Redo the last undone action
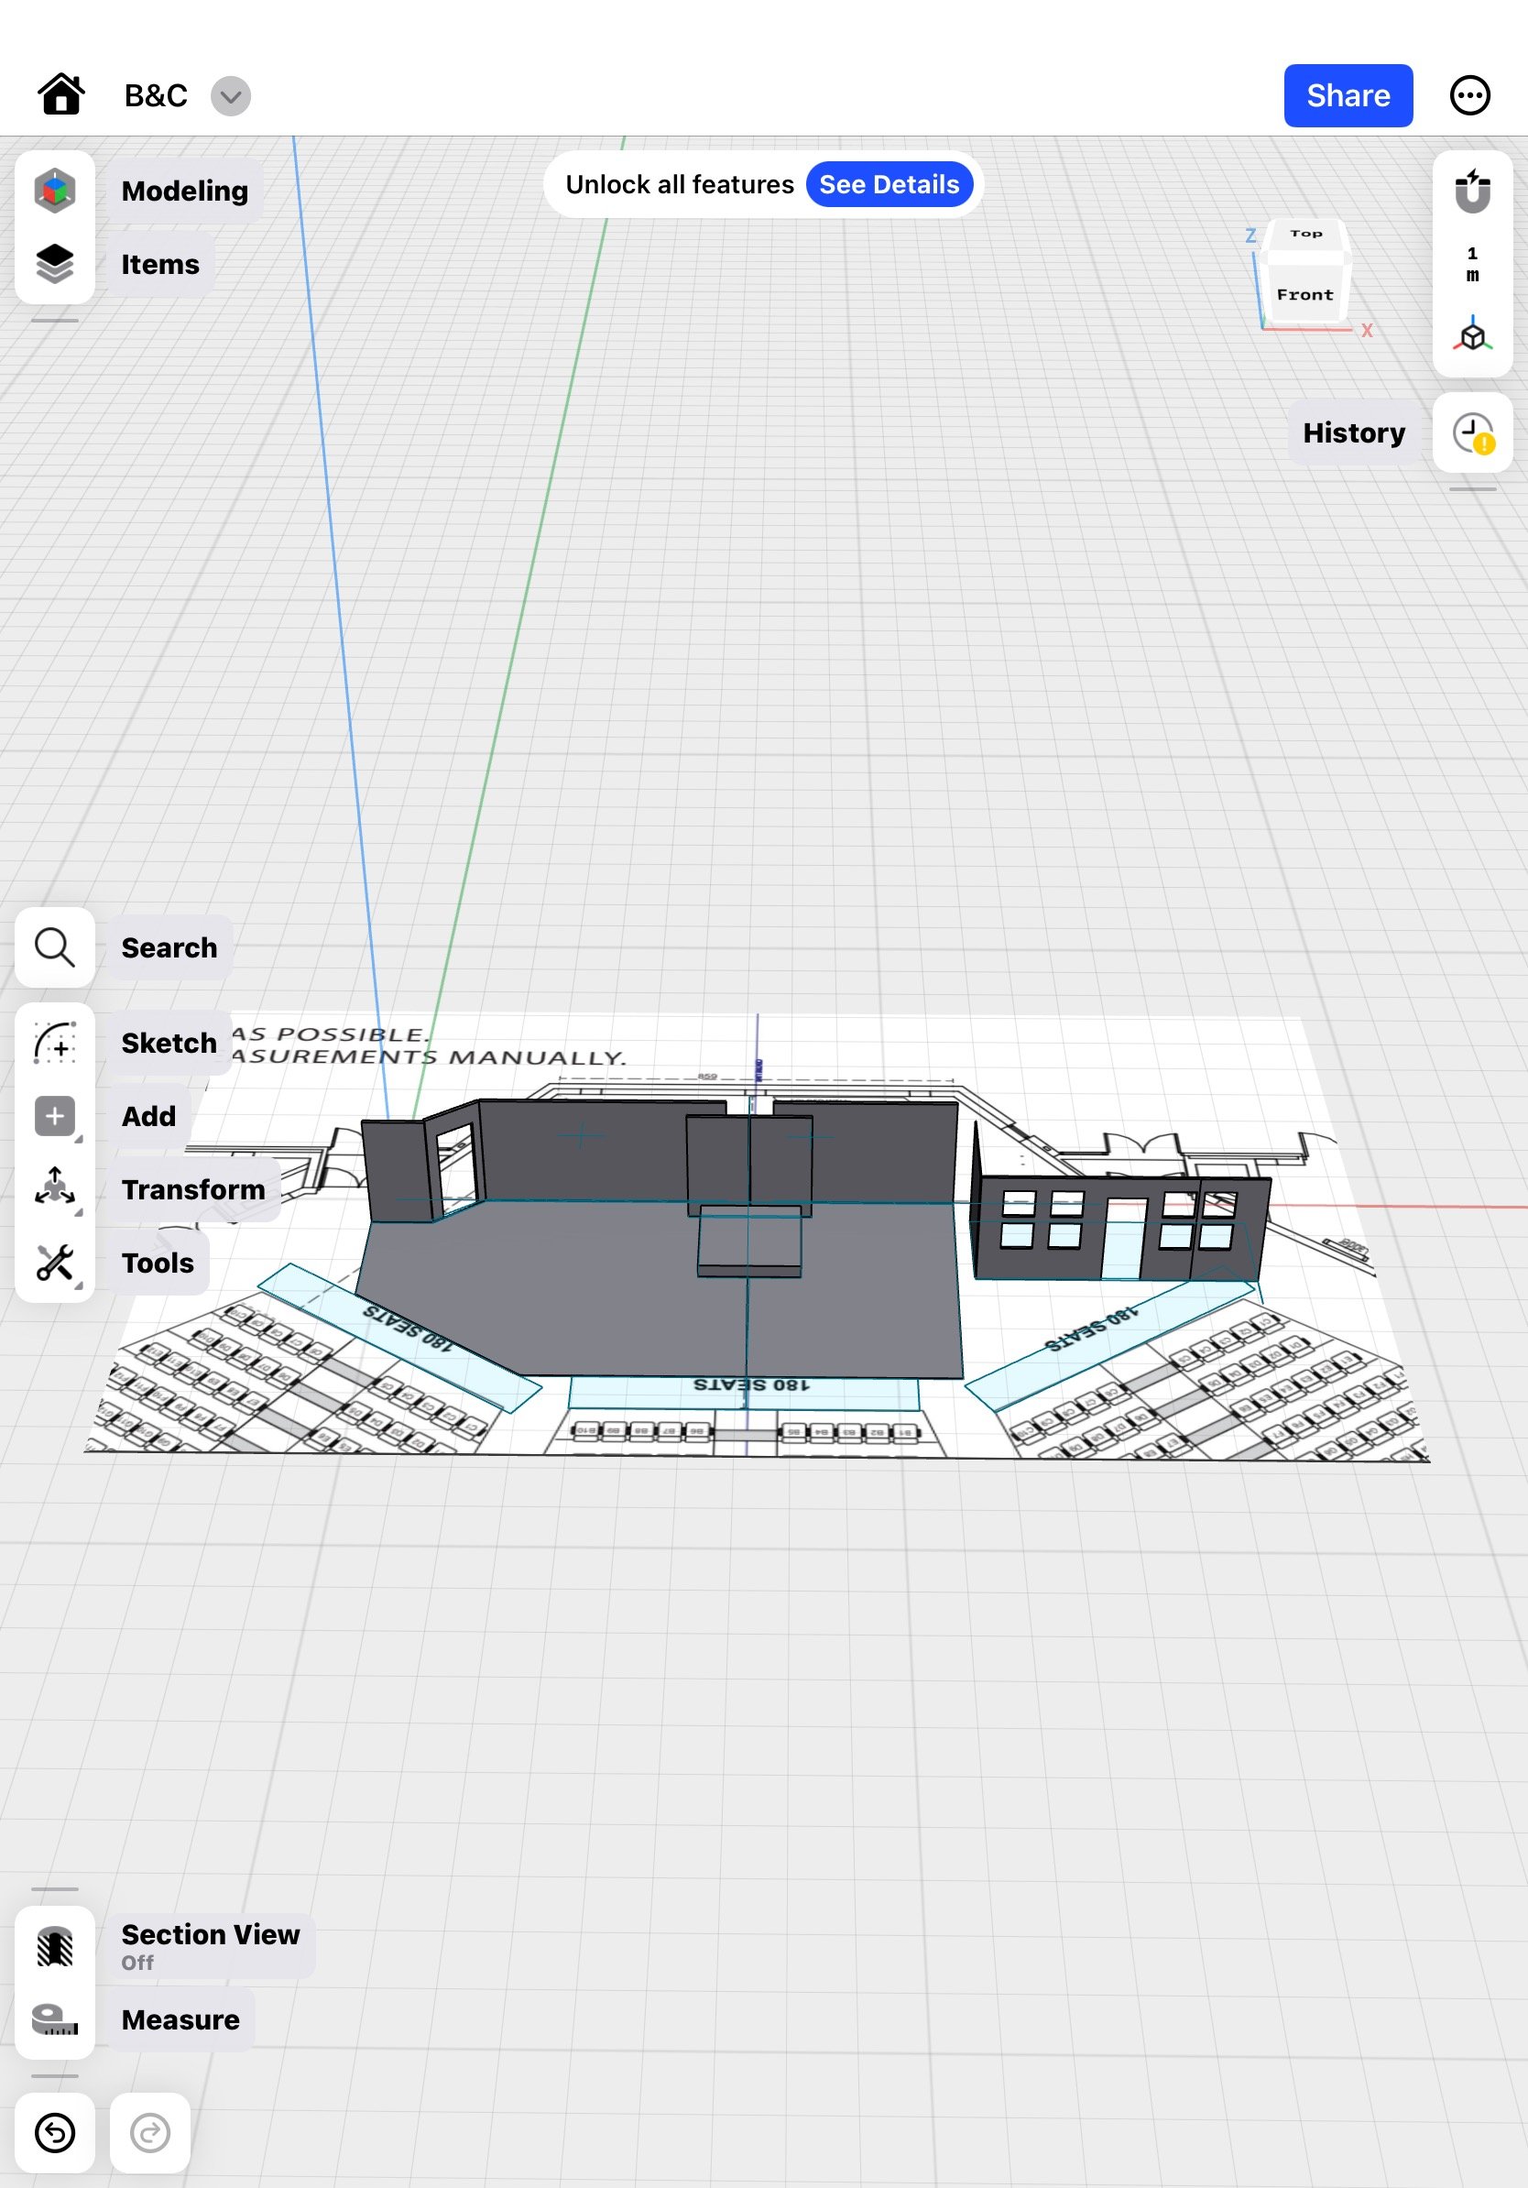 149,2133
